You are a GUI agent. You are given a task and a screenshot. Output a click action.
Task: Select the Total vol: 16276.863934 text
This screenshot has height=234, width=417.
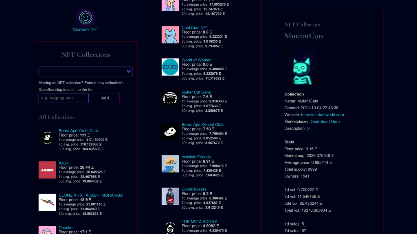tap(307, 210)
